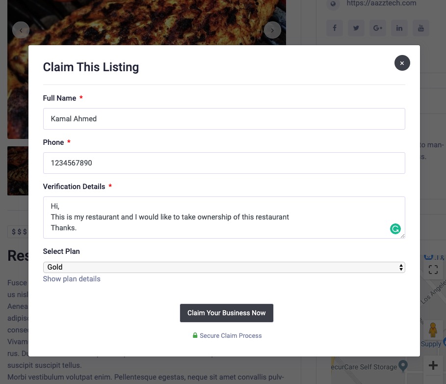Select the Street View pegman on the map
The image size is (446, 384).
[x=433, y=330]
